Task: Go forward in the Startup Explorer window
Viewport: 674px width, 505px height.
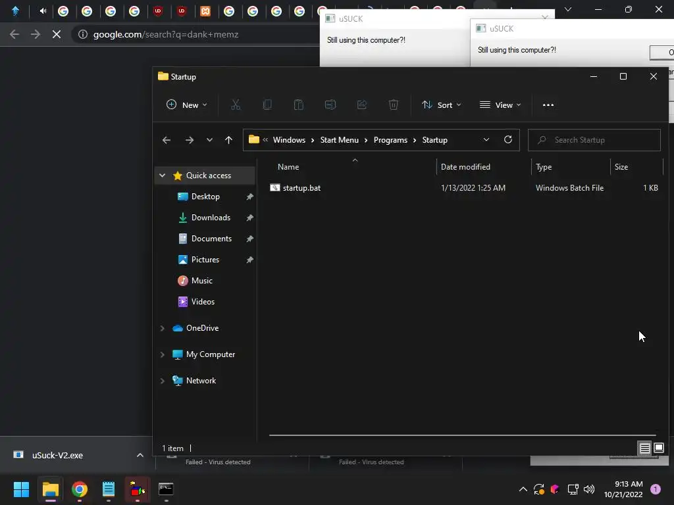Action: coord(189,140)
